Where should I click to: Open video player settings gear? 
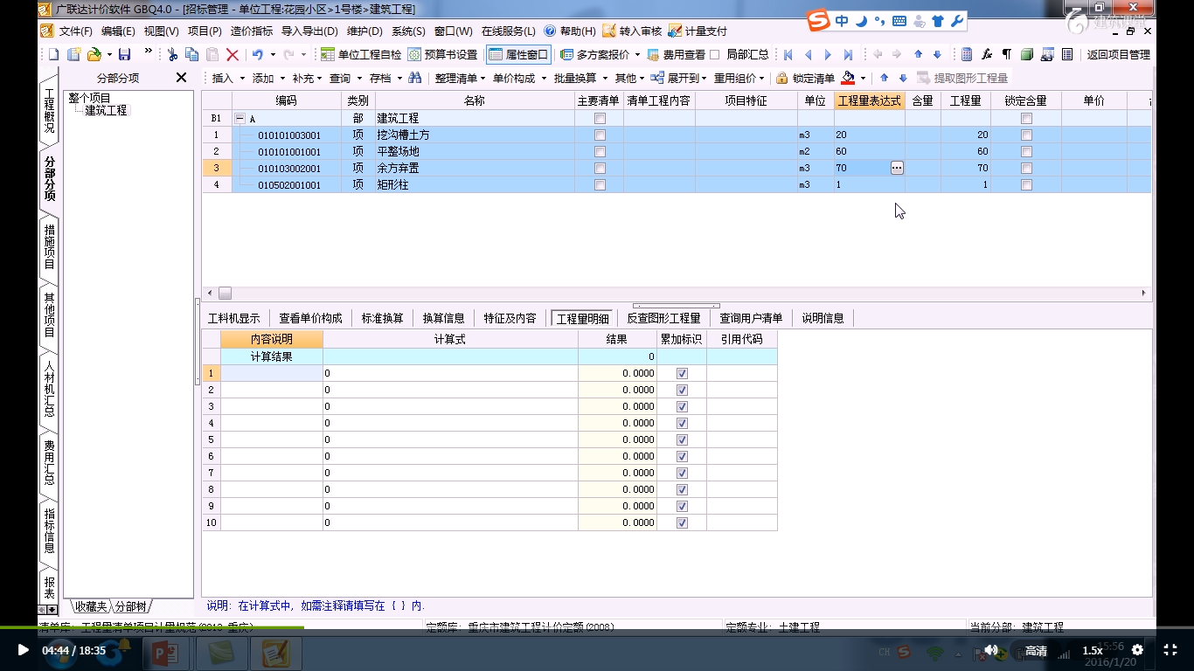pos(1137,650)
